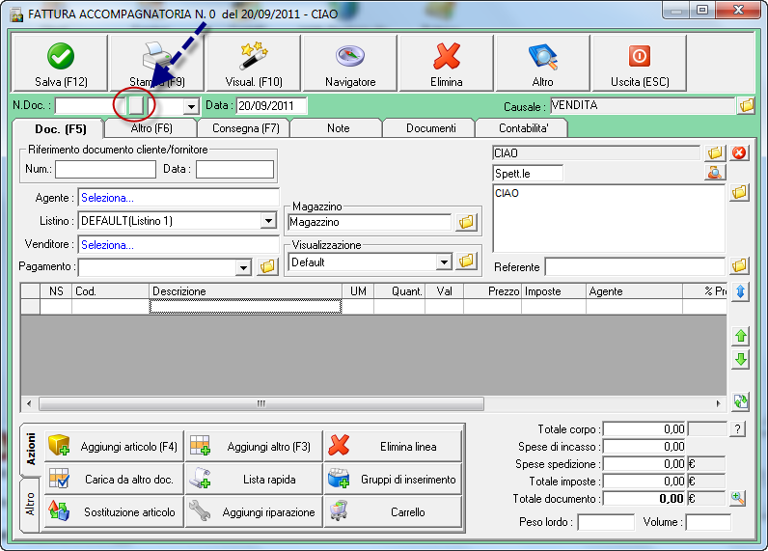Click Seleziona... link for Agente

(x=107, y=198)
